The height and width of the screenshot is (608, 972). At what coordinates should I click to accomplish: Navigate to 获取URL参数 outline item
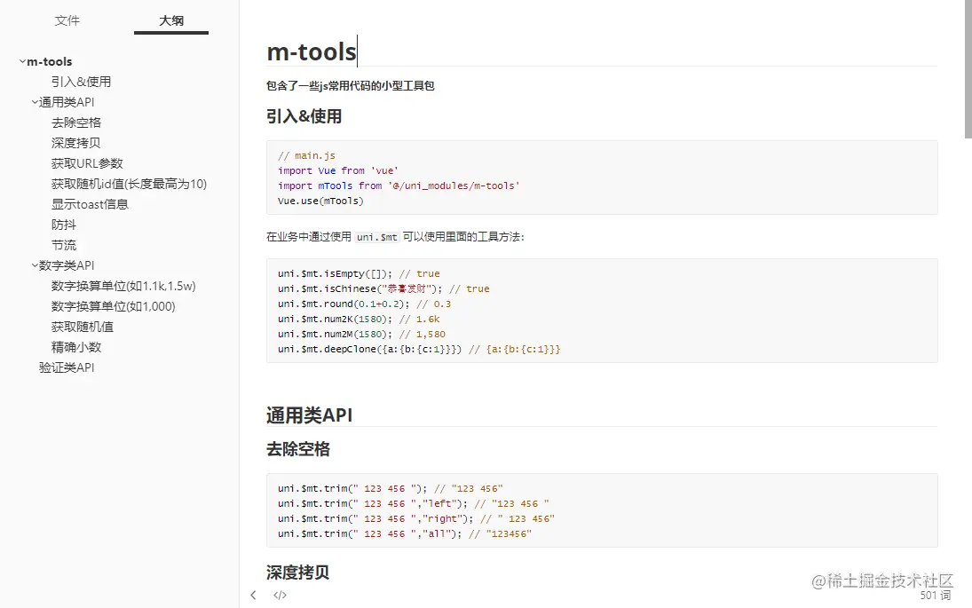[87, 163]
